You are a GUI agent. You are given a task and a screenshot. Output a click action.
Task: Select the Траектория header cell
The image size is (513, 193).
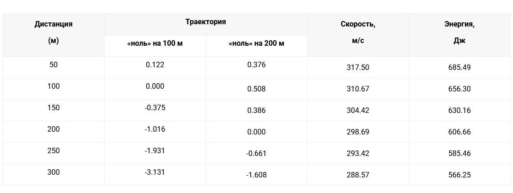coord(205,22)
